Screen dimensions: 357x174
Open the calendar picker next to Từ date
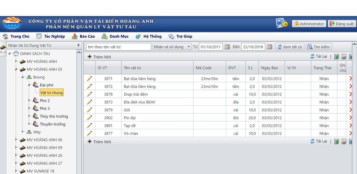pyautogui.click(x=227, y=47)
